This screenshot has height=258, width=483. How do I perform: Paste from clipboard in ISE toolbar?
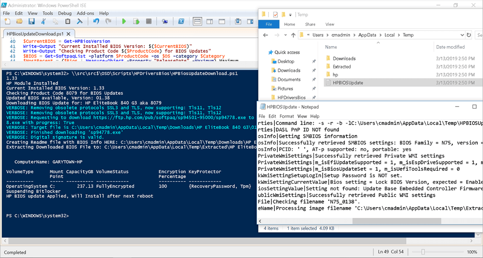(x=67, y=21)
